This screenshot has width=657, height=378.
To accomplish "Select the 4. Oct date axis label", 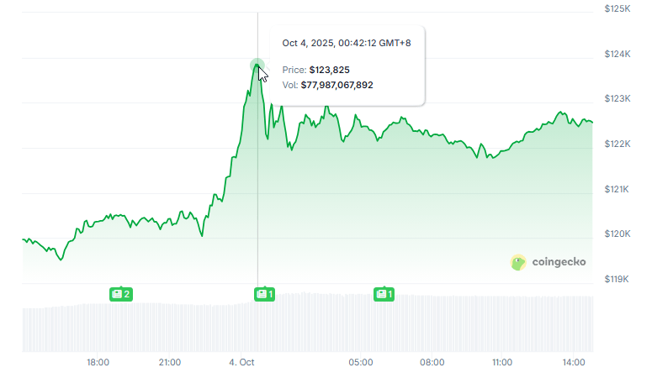I will click(x=241, y=362).
